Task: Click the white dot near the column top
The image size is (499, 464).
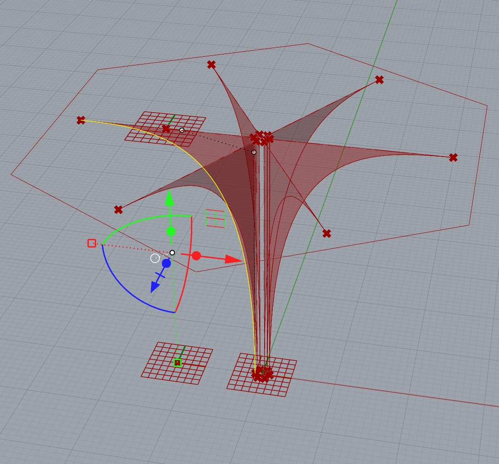Action: (x=254, y=152)
